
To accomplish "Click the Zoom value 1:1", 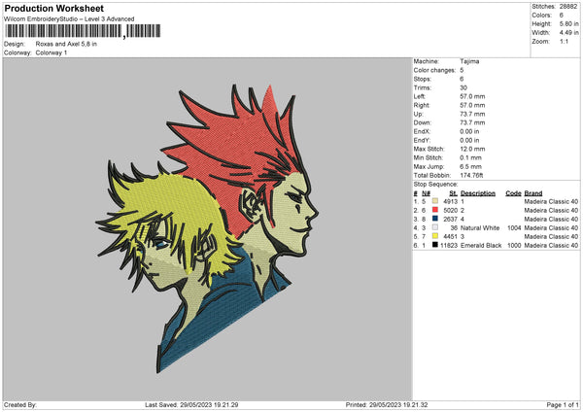I will (564, 41).
